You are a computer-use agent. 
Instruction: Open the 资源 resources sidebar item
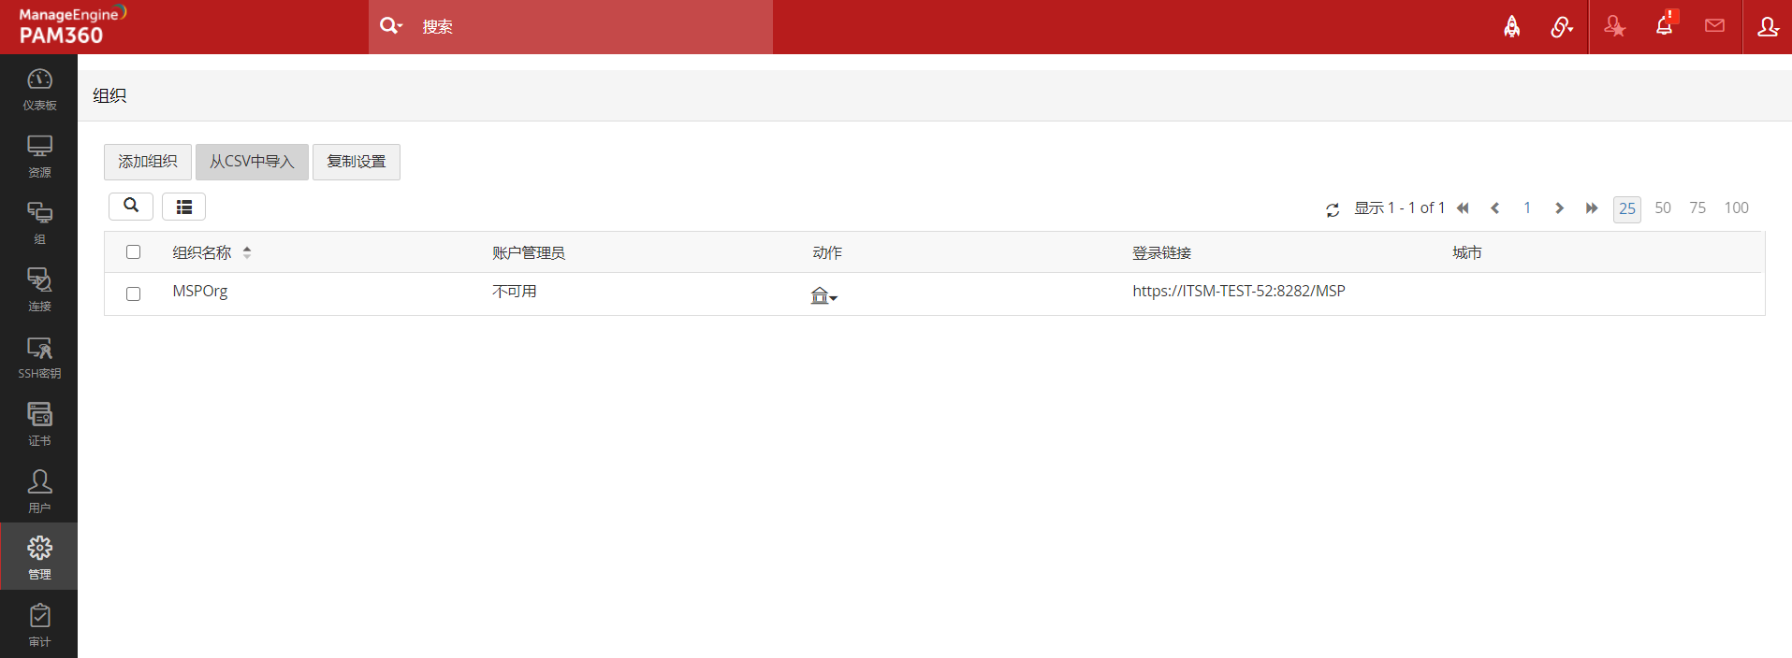coord(39,156)
